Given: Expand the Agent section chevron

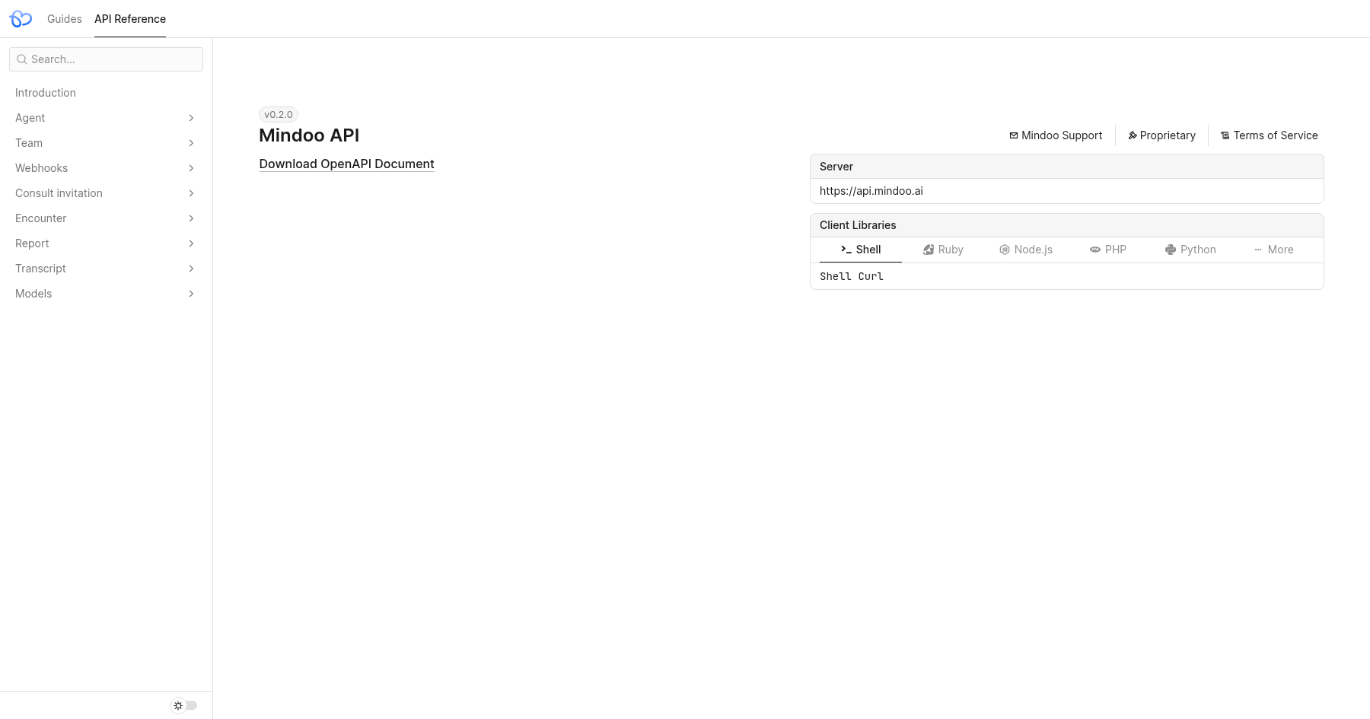Looking at the screenshot, I should (x=191, y=118).
